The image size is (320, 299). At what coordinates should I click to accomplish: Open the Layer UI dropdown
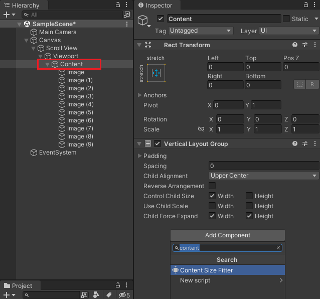[288, 31]
